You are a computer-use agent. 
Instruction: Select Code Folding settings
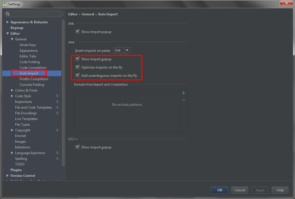[30, 62]
